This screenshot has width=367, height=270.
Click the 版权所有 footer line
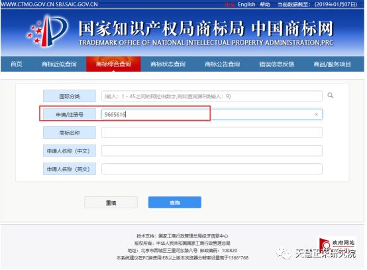pos(182,243)
